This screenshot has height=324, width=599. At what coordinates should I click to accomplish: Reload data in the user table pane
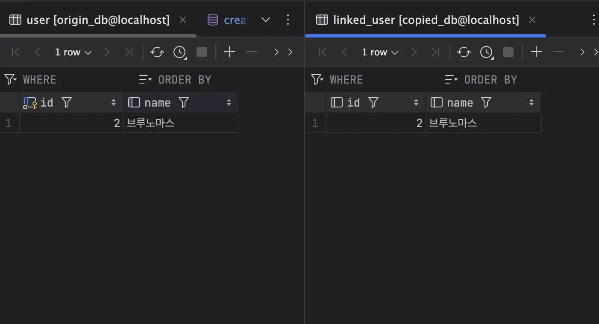click(157, 52)
